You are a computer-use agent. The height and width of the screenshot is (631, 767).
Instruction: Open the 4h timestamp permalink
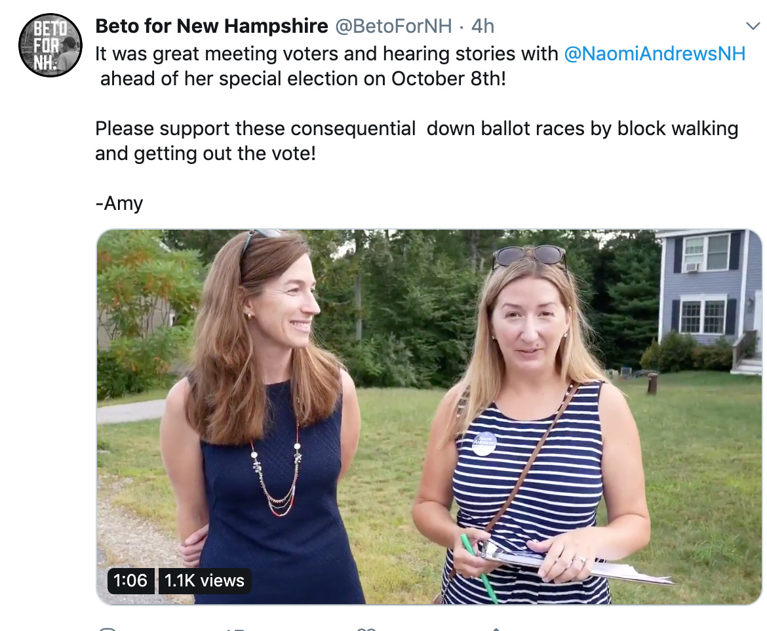click(x=482, y=26)
